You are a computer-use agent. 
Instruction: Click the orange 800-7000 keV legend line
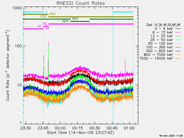click(178, 55)
